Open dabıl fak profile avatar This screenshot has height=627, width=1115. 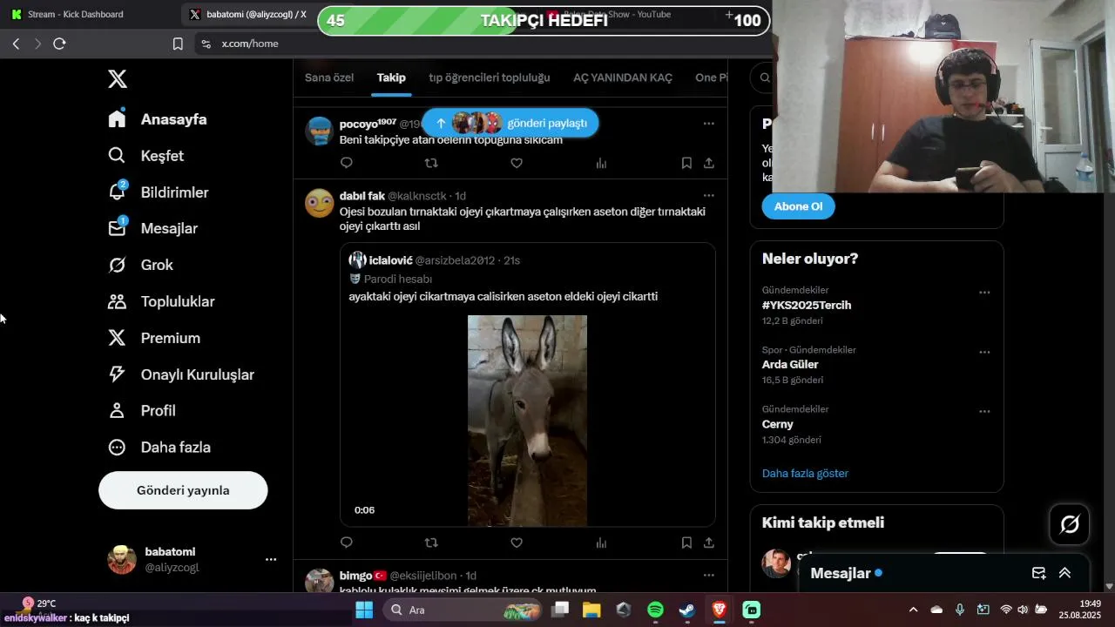point(320,203)
